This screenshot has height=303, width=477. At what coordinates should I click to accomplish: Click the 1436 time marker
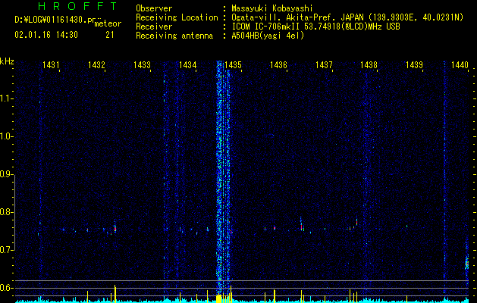click(x=278, y=65)
